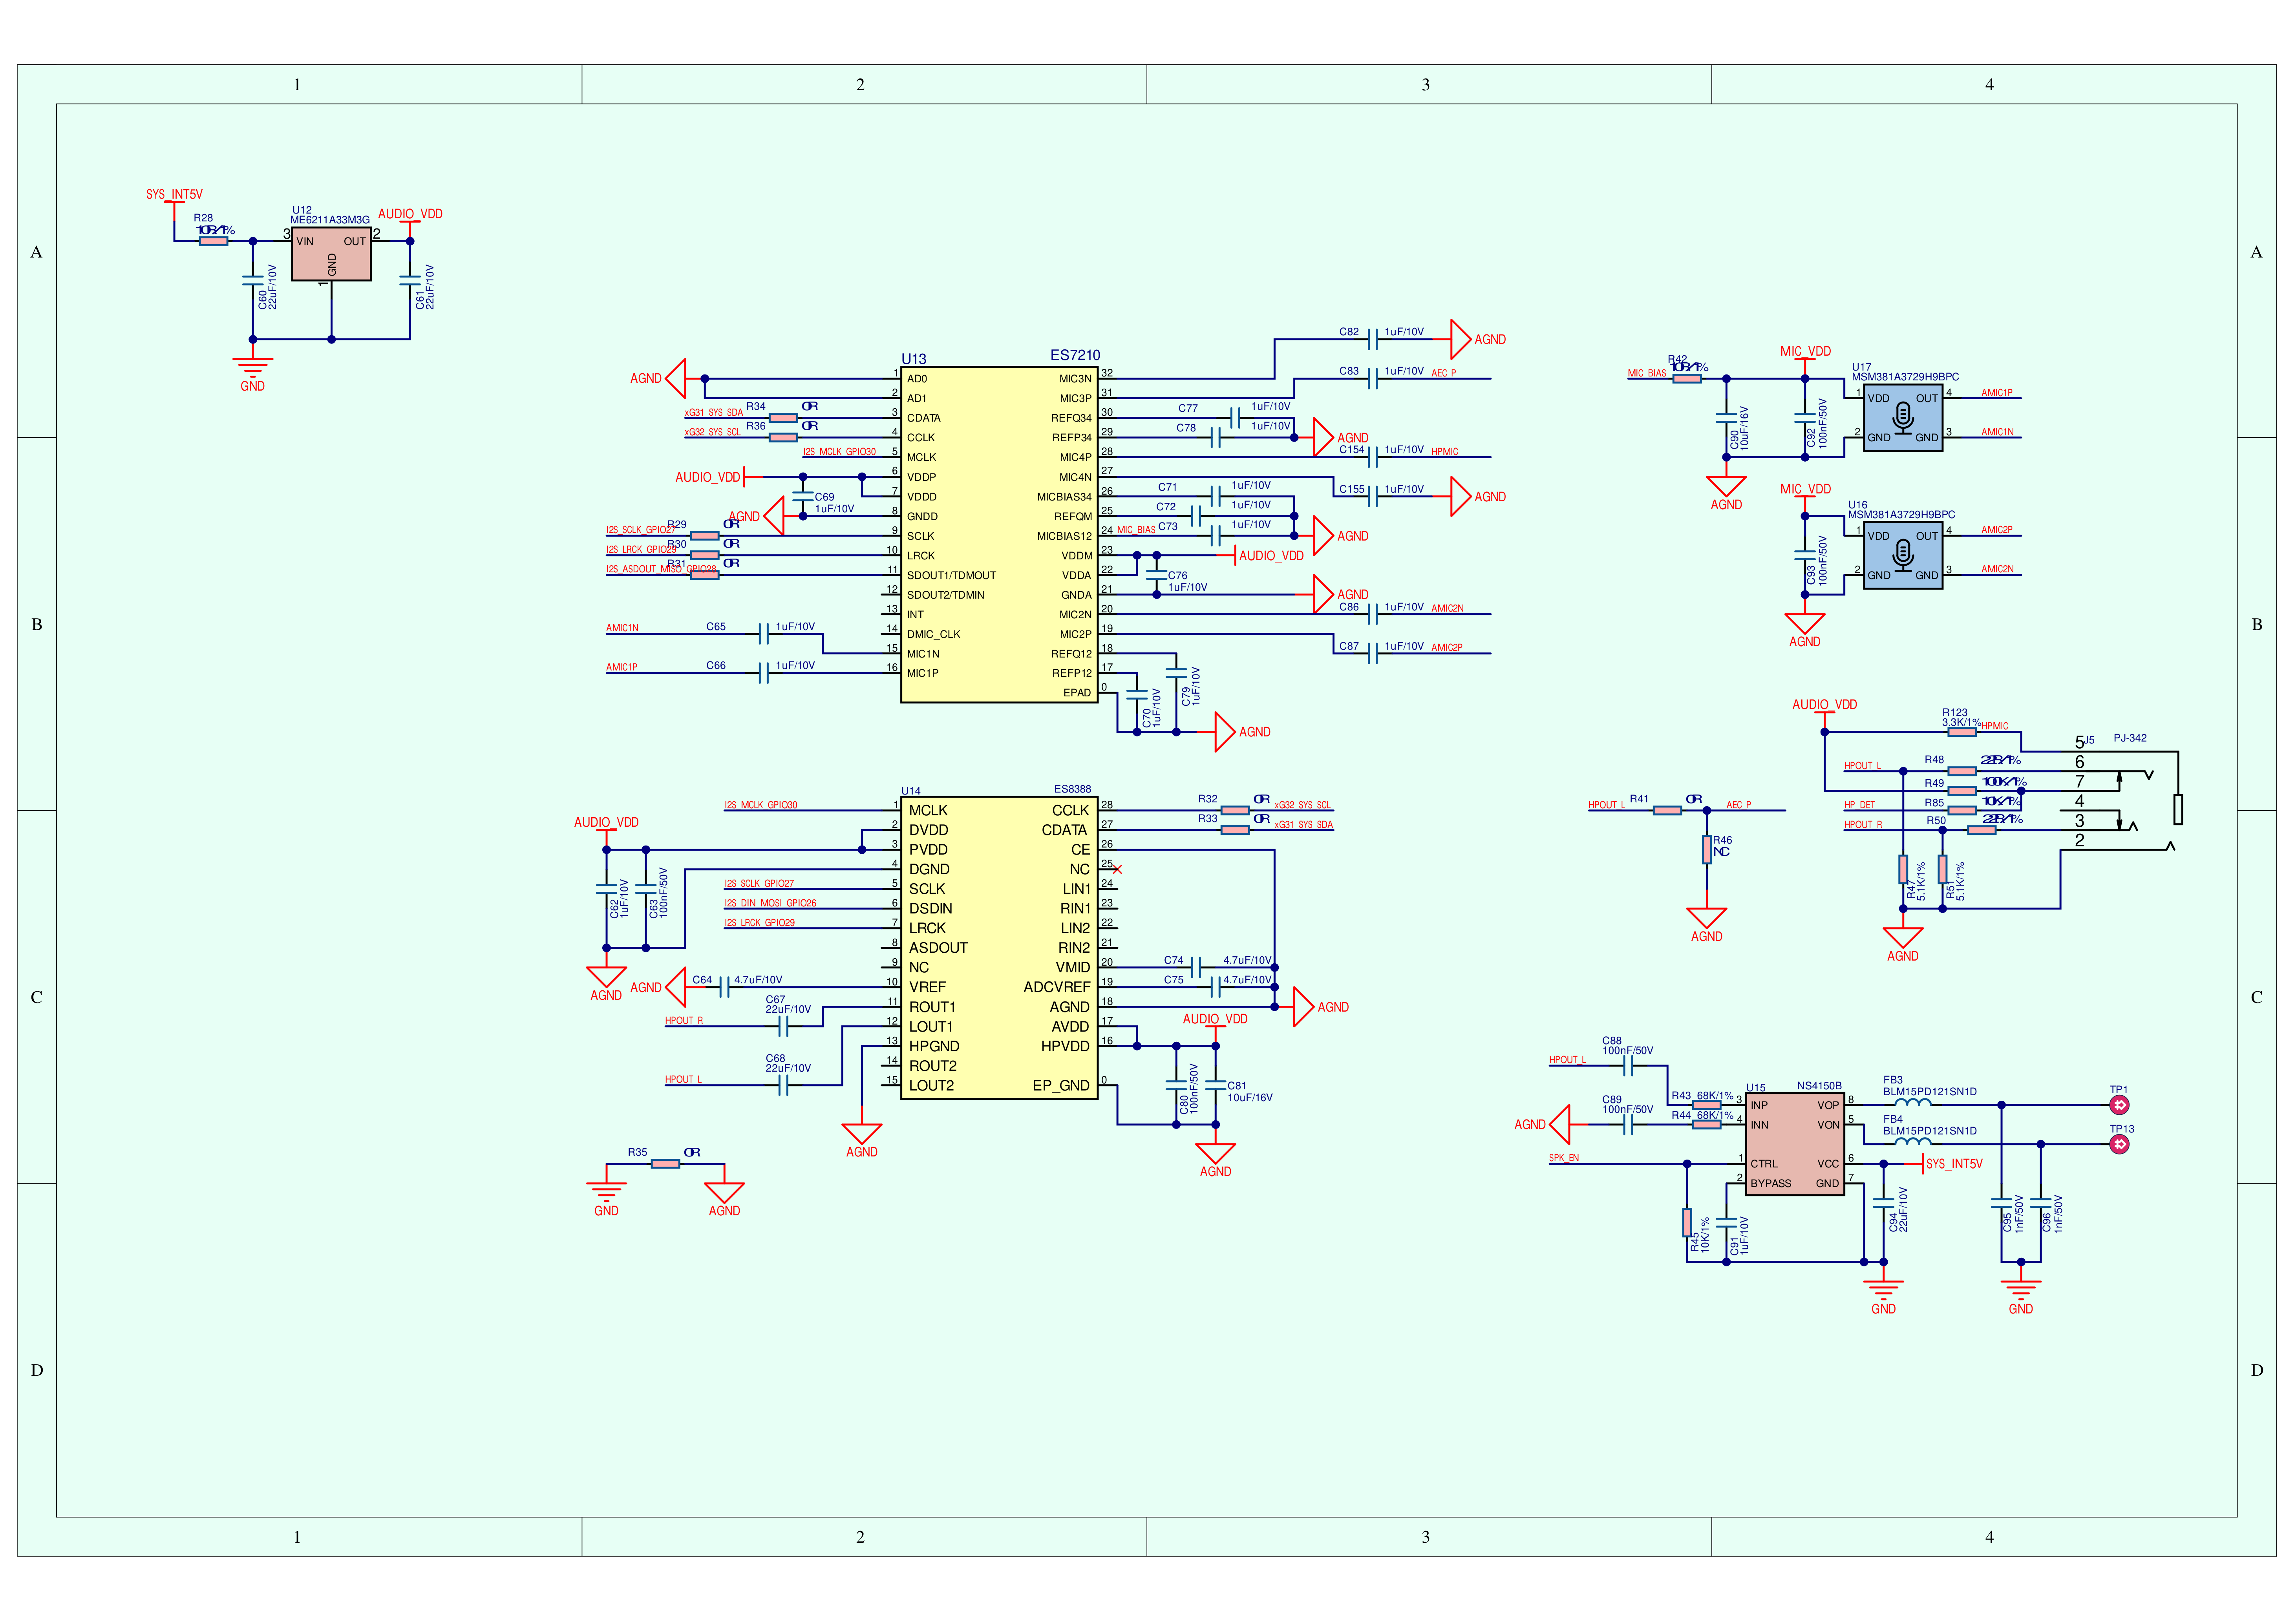Click the MIC_VDD label above U17
2296x1622 pixels.
(x=1805, y=352)
